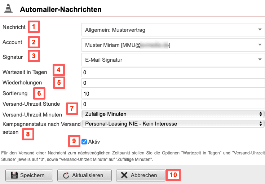The width and height of the screenshot is (265, 184).
Task: Click the X icon on Abbrechen
Action: point(124,175)
